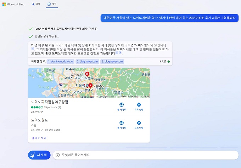The width and height of the screenshot is (241, 168).
Task: Click the user message bubble
Action: [x=169, y=18]
